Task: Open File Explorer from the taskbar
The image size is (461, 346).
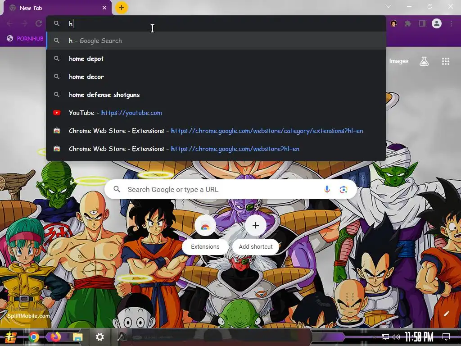Action: coord(77,337)
